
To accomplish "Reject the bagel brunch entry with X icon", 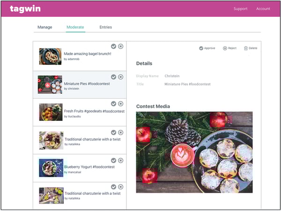I will pyautogui.click(x=121, y=46).
